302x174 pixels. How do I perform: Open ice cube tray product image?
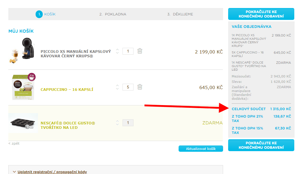(23, 123)
